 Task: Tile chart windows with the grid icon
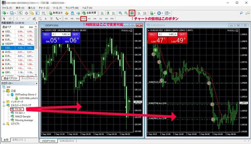coord(132,13)
